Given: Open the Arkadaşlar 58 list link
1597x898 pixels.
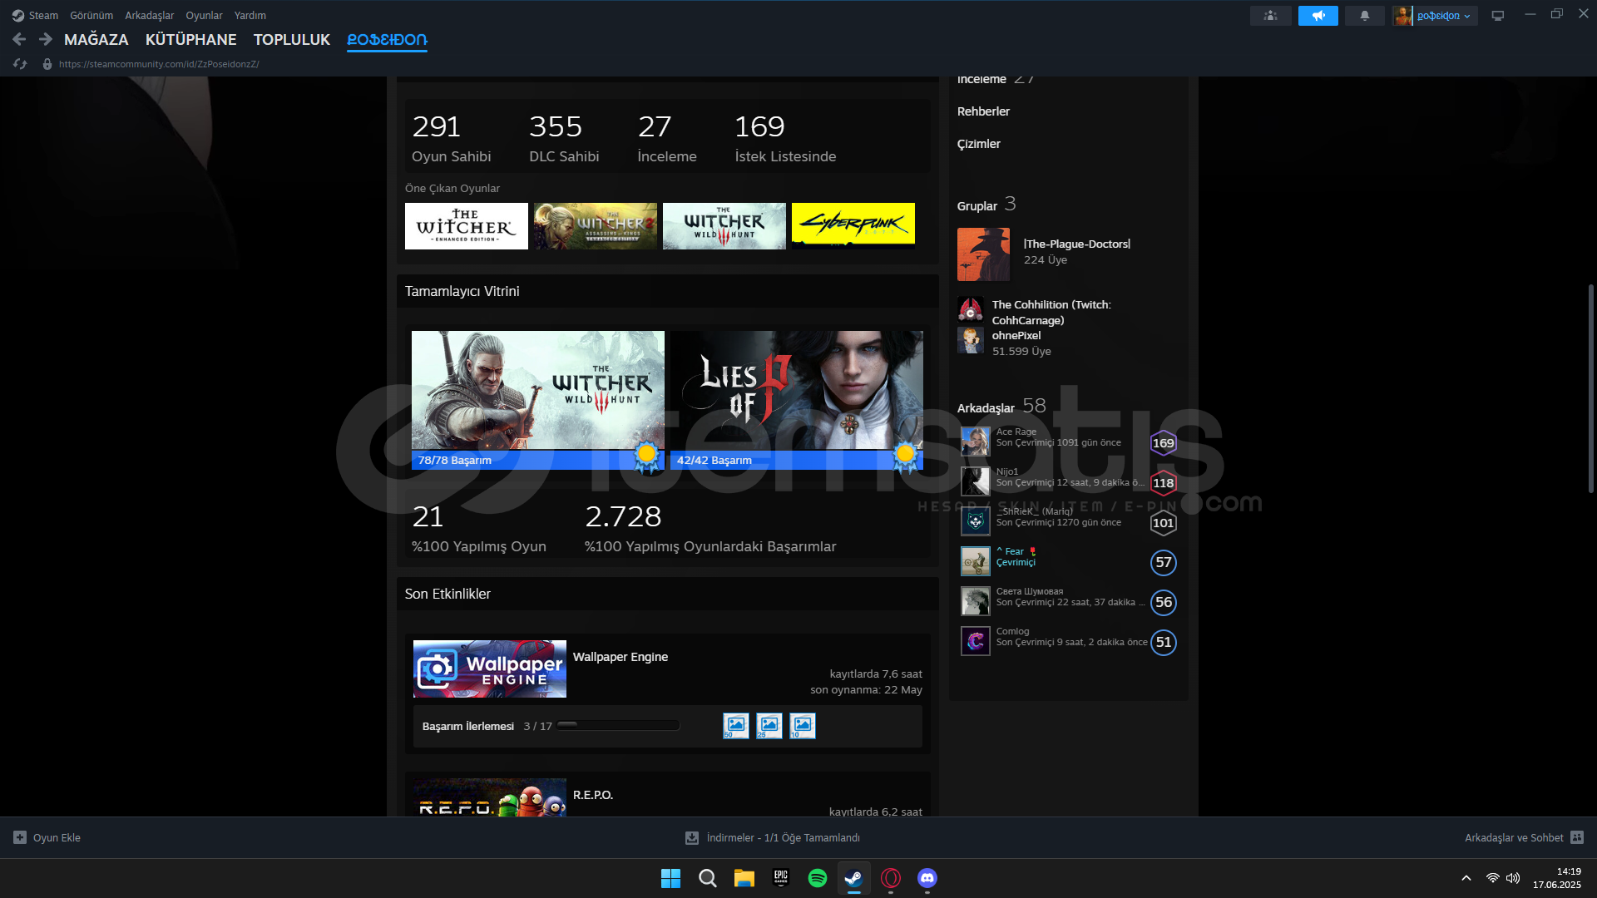Looking at the screenshot, I should coord(1001,407).
